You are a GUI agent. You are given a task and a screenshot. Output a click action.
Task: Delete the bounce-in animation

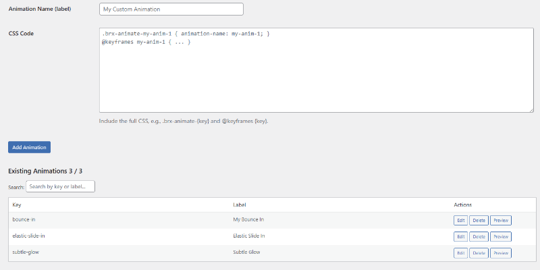(479, 220)
